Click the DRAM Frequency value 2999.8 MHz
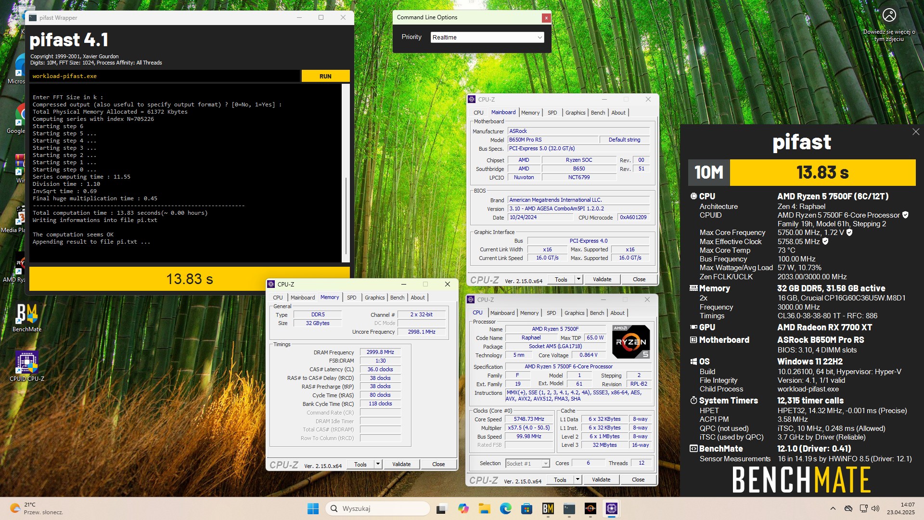The width and height of the screenshot is (924, 520). 380,352
